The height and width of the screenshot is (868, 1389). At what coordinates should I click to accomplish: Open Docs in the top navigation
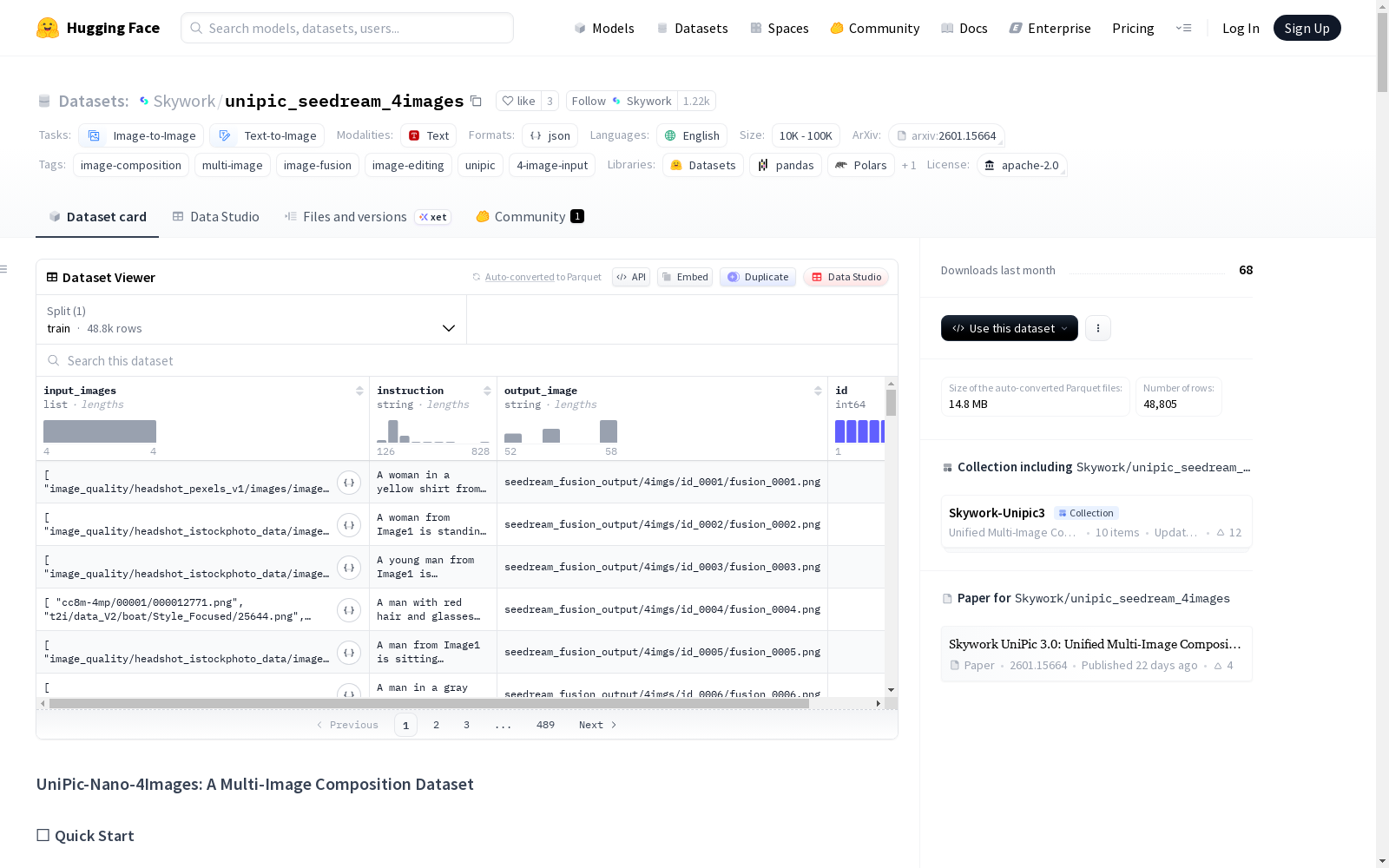click(x=964, y=28)
